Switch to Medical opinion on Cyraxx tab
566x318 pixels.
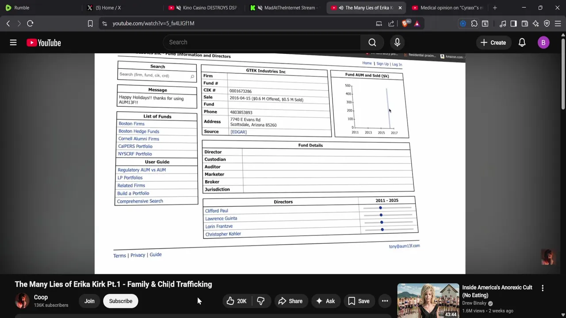click(448, 8)
